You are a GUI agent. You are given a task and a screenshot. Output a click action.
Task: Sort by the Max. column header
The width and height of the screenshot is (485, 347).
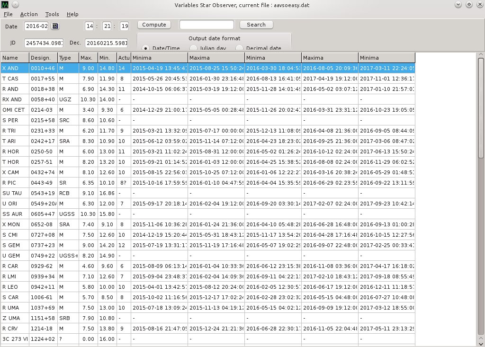(88, 58)
